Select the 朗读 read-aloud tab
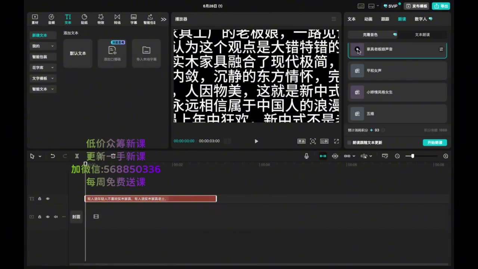The width and height of the screenshot is (478, 269). pyautogui.click(x=402, y=19)
